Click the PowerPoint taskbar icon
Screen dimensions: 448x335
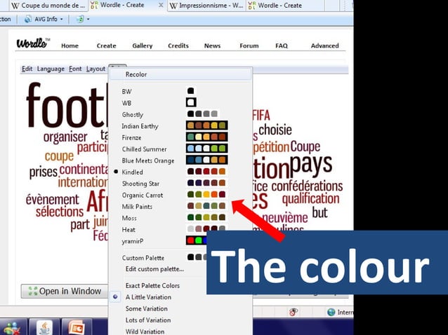(77, 327)
